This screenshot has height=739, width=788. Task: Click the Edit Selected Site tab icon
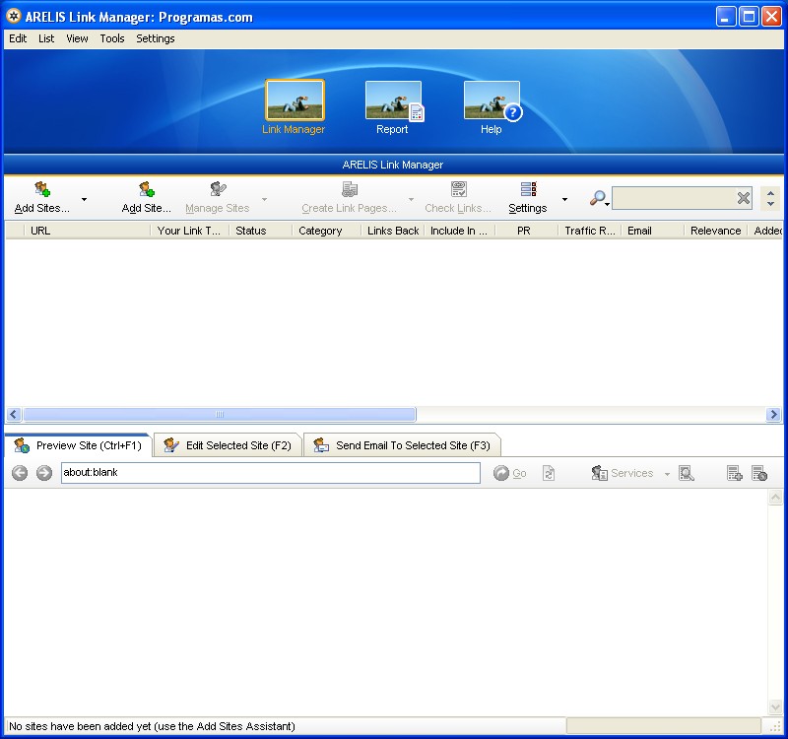(171, 445)
